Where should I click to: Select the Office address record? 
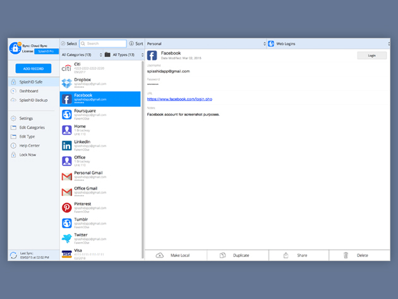point(100,161)
